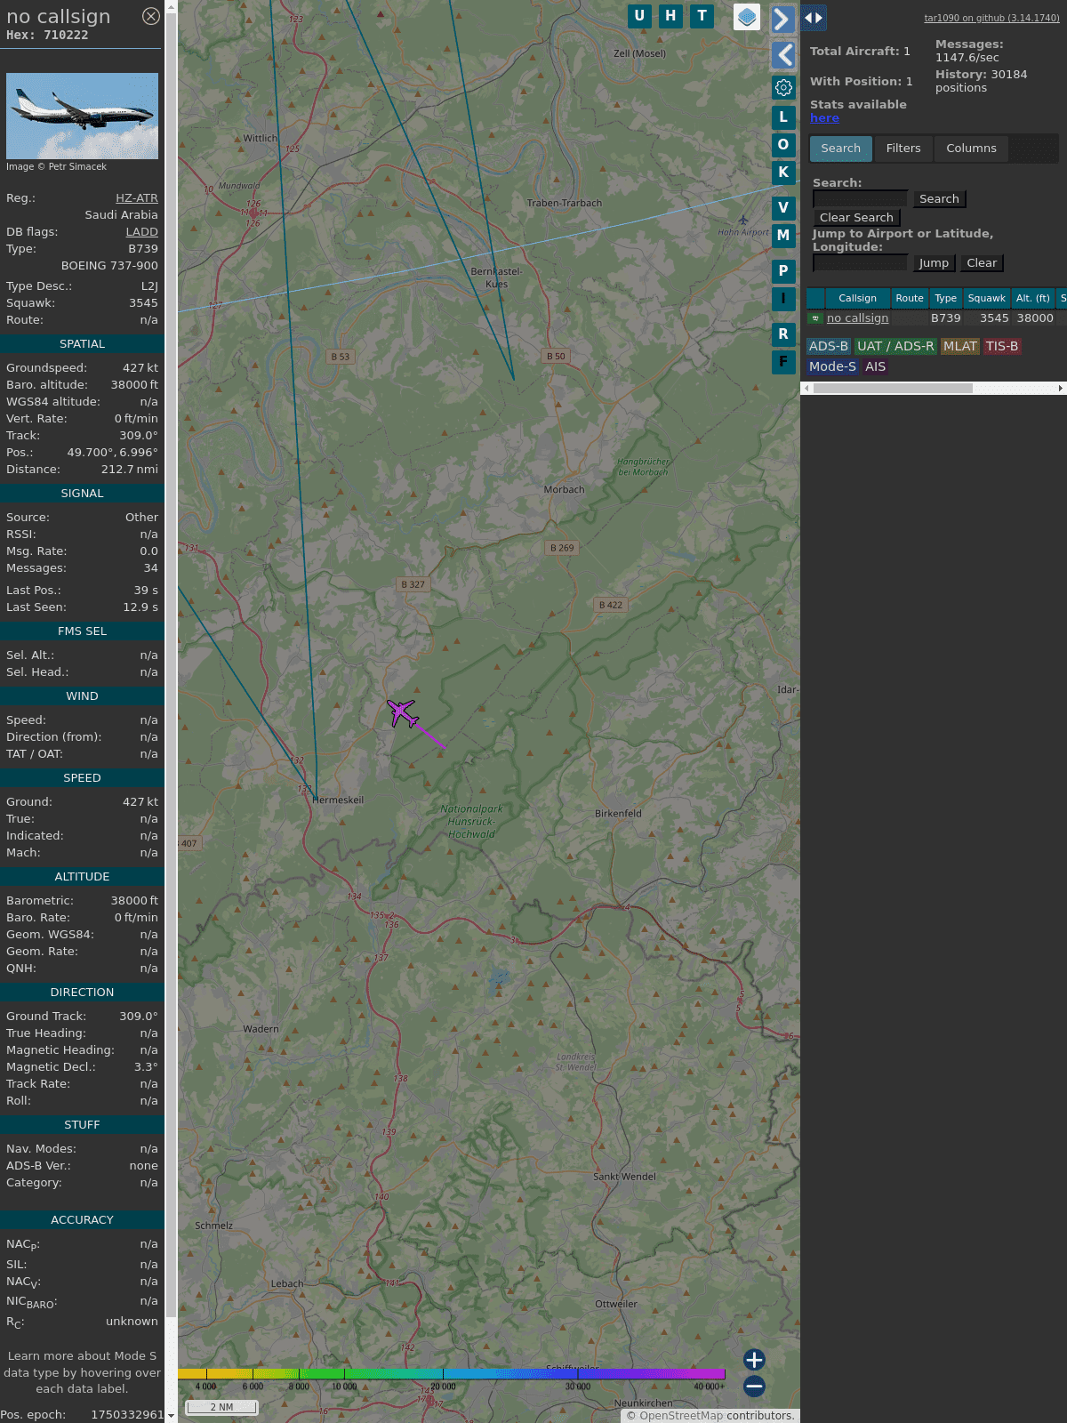Click the table horizontal scrollbar
Screen dimensions: 1067x1423
pos(893,388)
